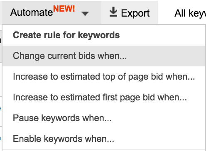Click the red NEW! badge beside Automate
206x151 pixels.
(64, 9)
